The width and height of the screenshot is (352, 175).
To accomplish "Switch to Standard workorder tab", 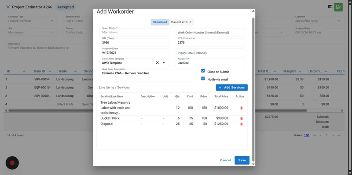I will (160, 22).
